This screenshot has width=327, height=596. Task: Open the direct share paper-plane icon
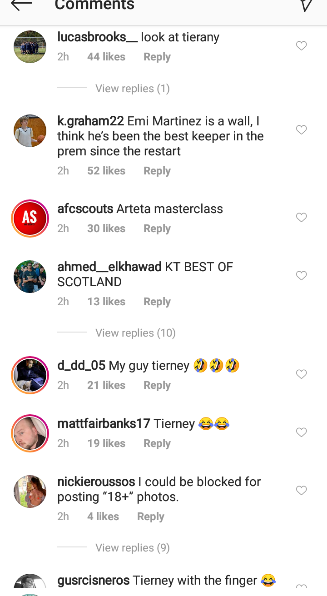306,5
